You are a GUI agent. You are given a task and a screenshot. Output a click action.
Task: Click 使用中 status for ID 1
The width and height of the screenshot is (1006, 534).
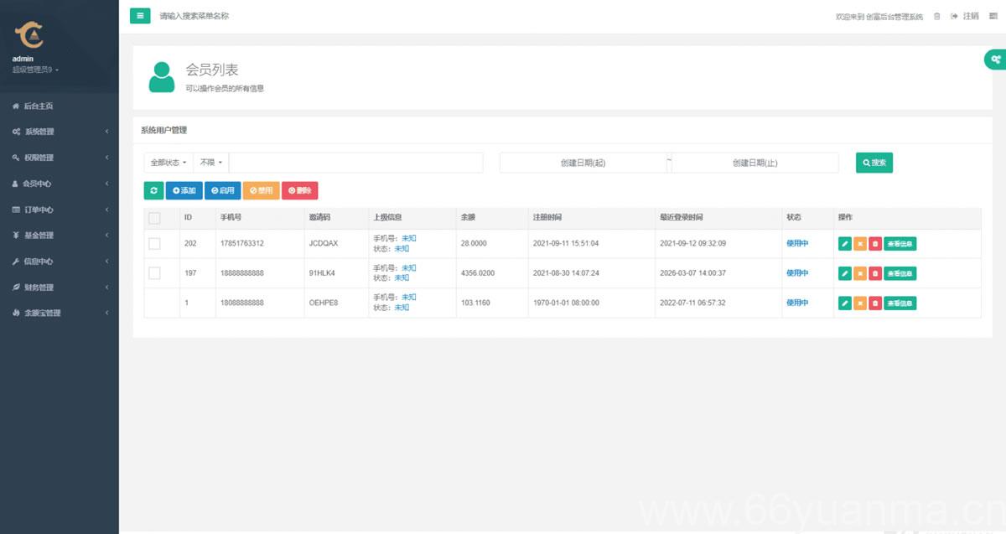coord(797,303)
